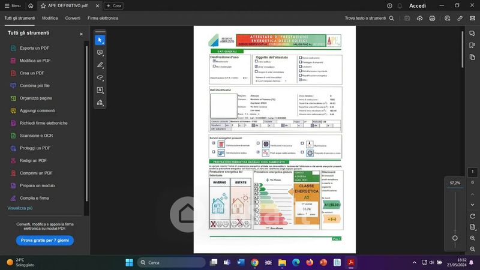
Task: Click Accedi to sign in
Action: [417, 5]
